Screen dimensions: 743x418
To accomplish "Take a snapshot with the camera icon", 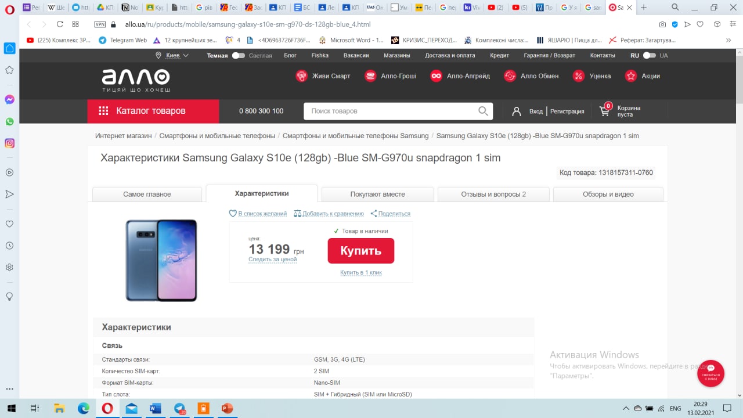I will click(662, 24).
